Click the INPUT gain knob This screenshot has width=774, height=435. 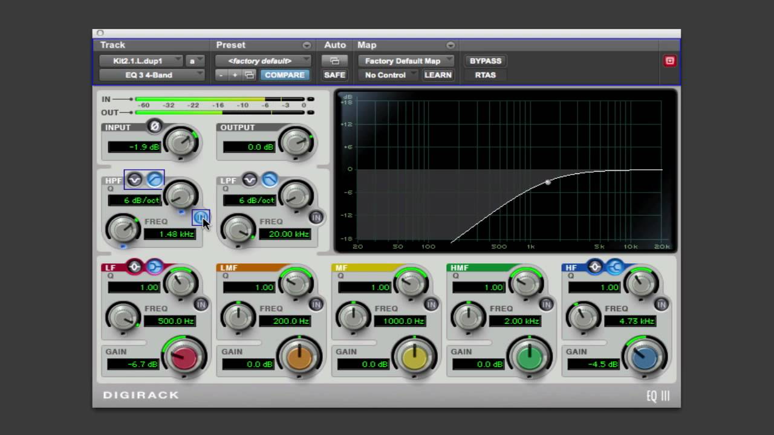181,143
